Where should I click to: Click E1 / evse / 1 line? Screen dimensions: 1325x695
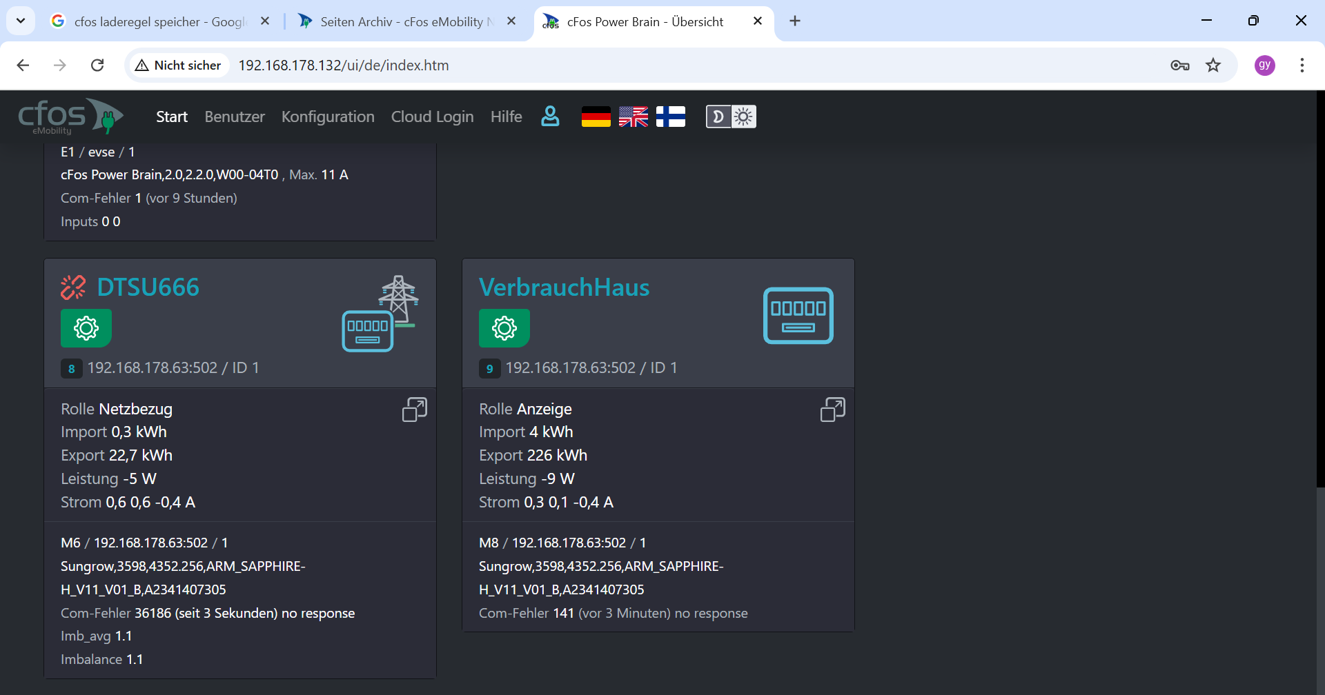(x=98, y=152)
